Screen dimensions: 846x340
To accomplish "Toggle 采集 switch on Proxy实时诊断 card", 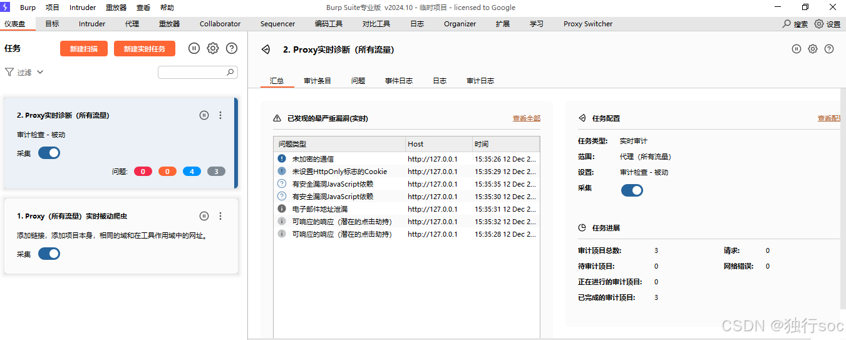I will (49, 153).
